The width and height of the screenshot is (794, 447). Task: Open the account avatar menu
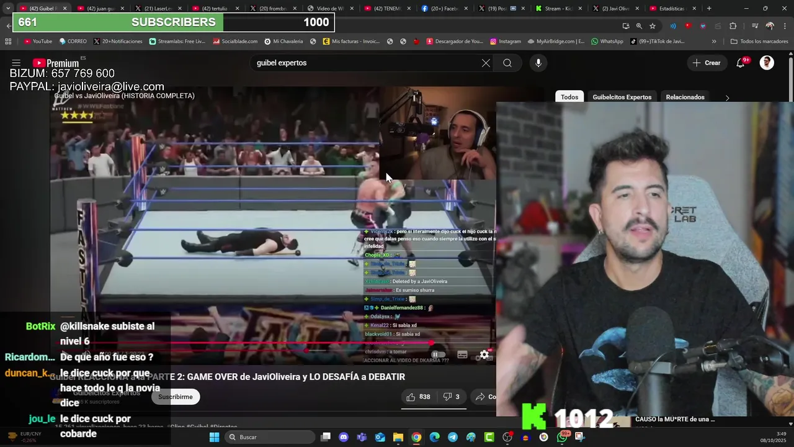pyautogui.click(x=767, y=63)
